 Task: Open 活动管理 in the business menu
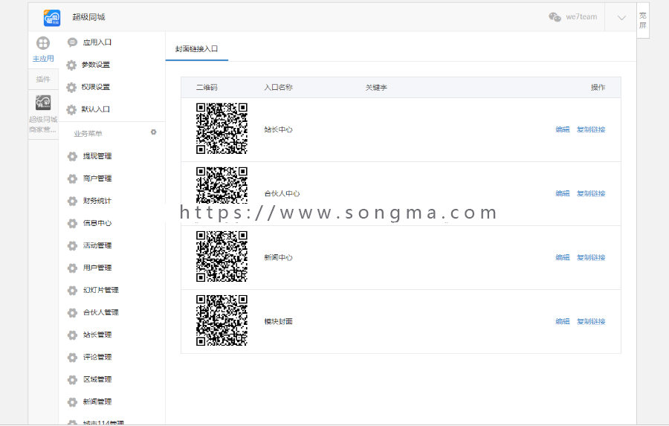pyautogui.click(x=97, y=245)
